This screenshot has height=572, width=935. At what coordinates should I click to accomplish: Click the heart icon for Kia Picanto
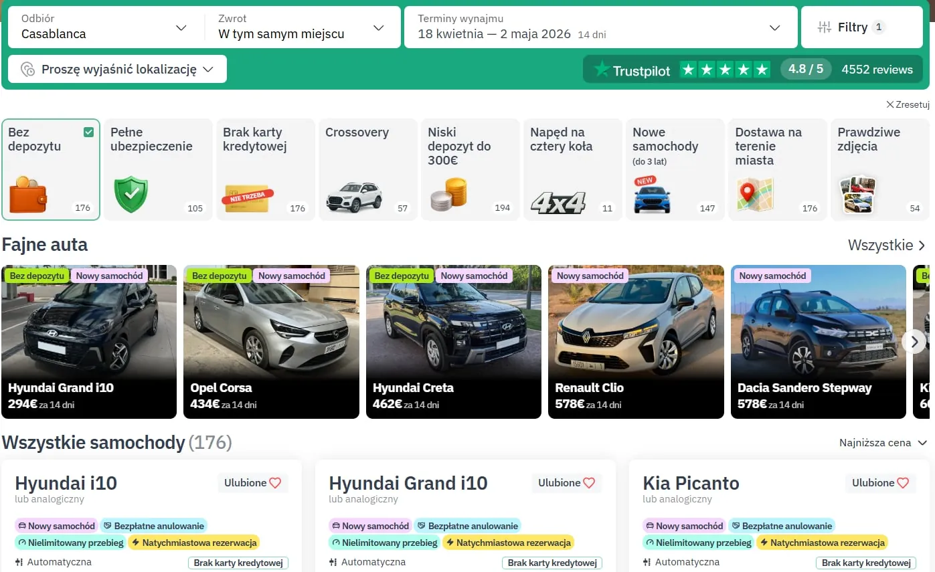903,483
